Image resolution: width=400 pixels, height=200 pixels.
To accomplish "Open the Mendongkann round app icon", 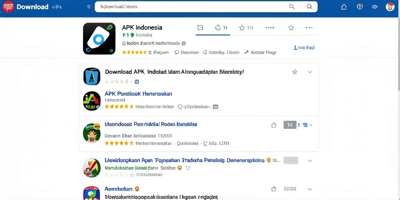I will [91, 168].
